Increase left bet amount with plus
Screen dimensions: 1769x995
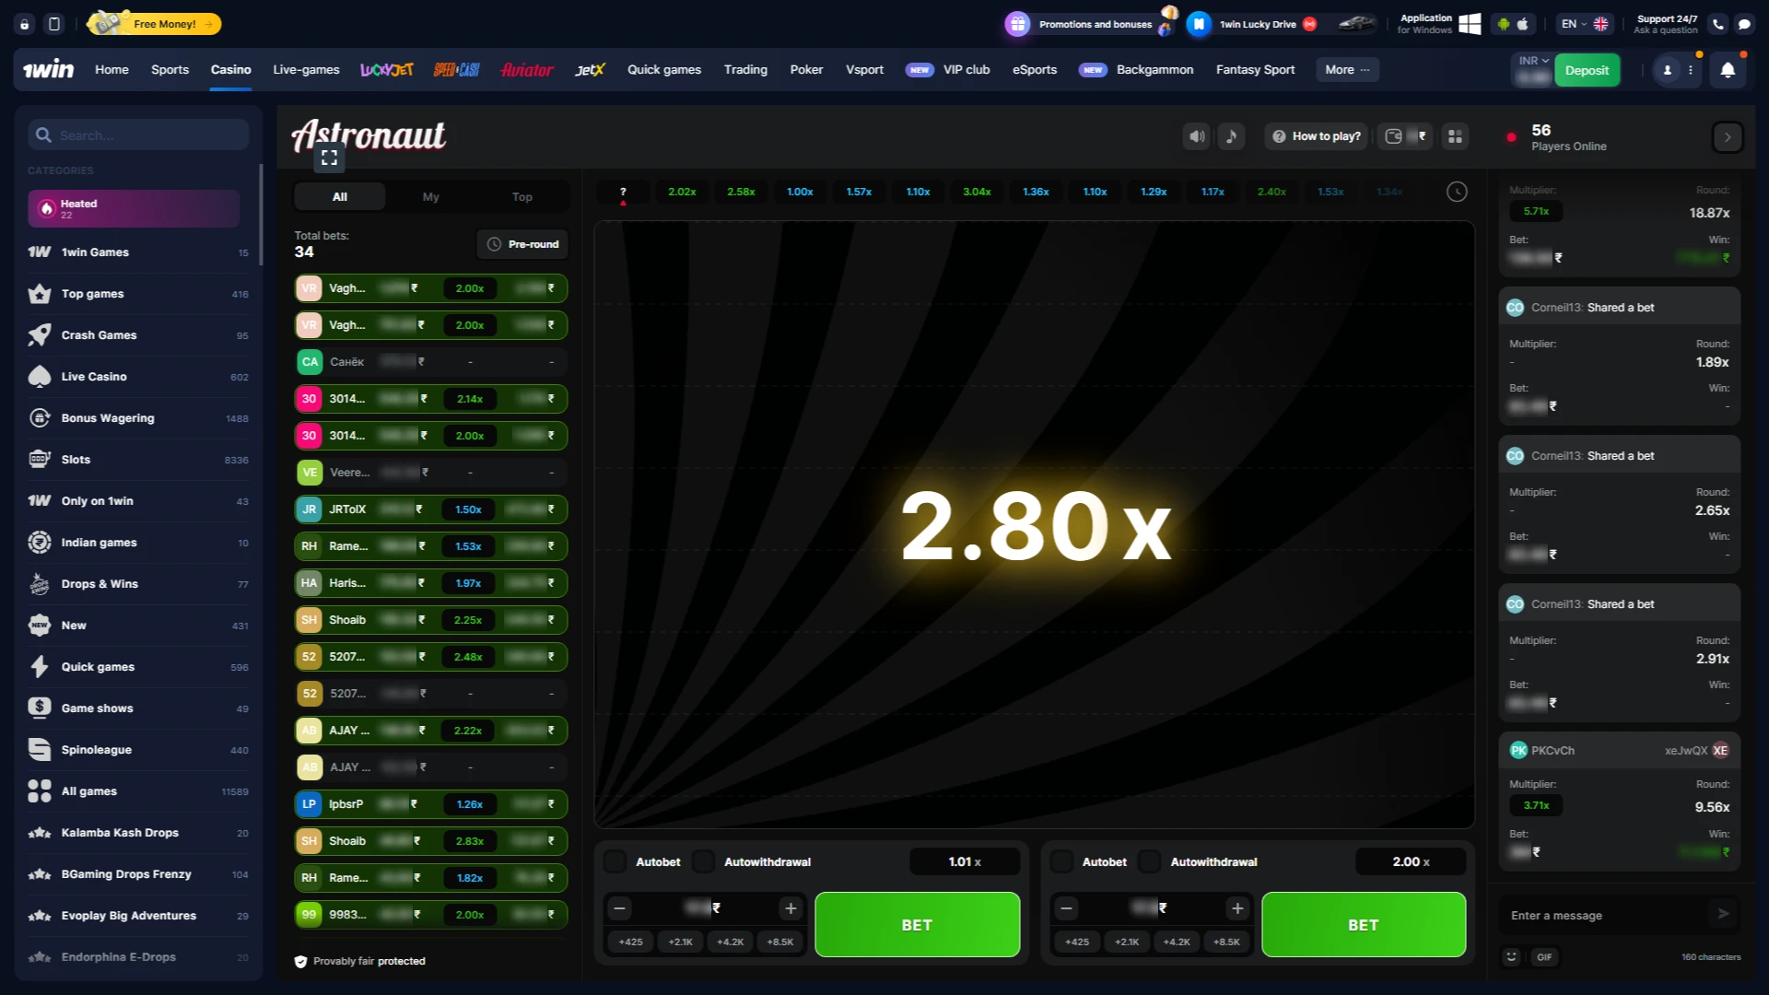point(791,908)
